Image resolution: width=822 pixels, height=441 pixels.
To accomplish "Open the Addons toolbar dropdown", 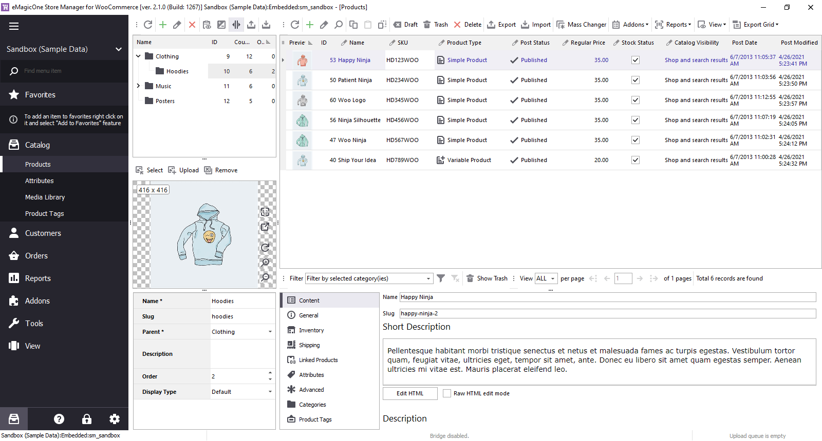I will (630, 25).
